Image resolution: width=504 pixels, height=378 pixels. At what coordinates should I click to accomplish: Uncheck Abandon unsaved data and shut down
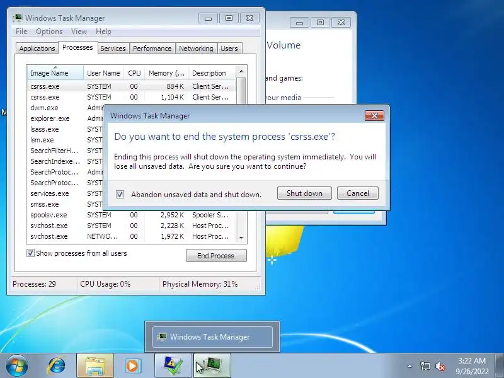click(x=120, y=194)
